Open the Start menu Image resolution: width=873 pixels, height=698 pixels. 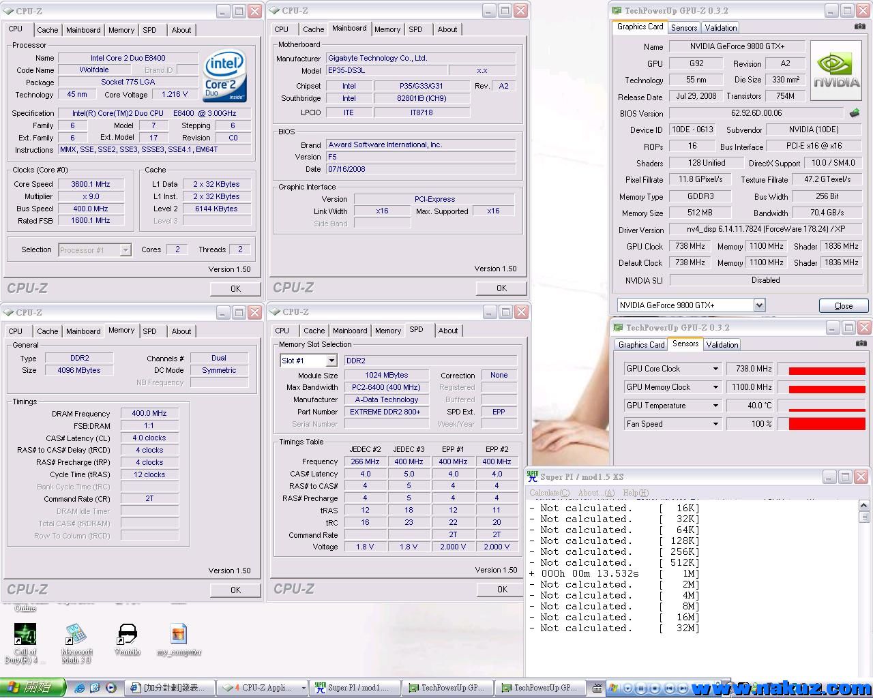(x=32, y=688)
